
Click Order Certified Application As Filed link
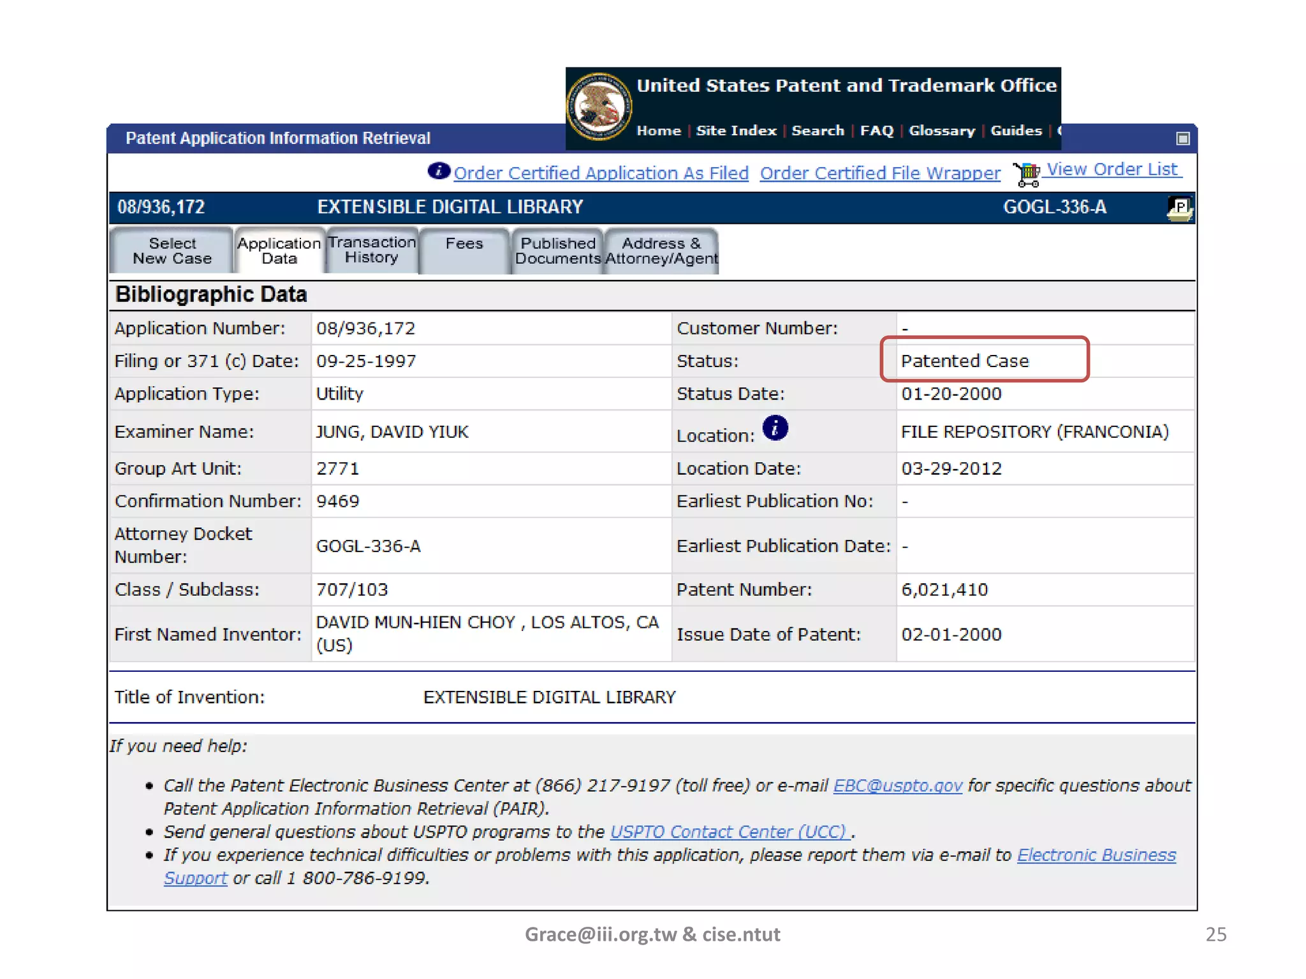point(601,173)
